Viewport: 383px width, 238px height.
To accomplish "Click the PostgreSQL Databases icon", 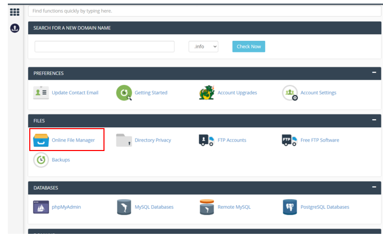I will pyautogui.click(x=289, y=207).
